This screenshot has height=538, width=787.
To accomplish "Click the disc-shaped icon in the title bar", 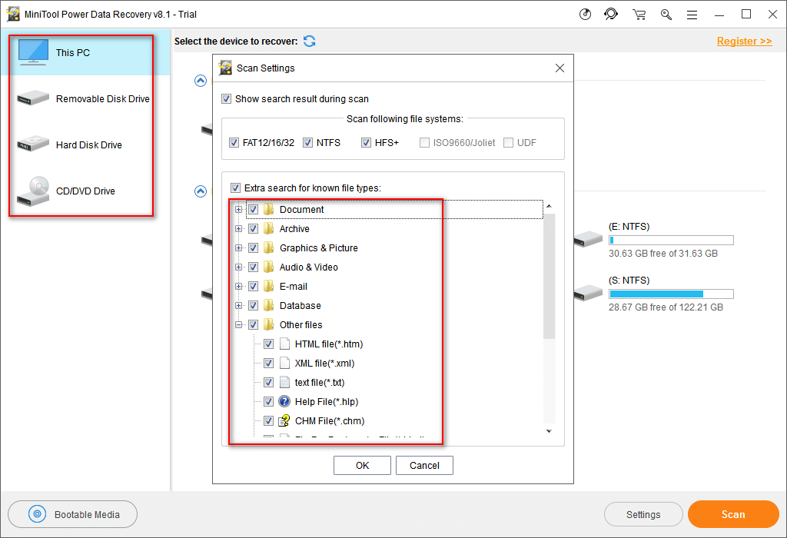I will pos(585,14).
